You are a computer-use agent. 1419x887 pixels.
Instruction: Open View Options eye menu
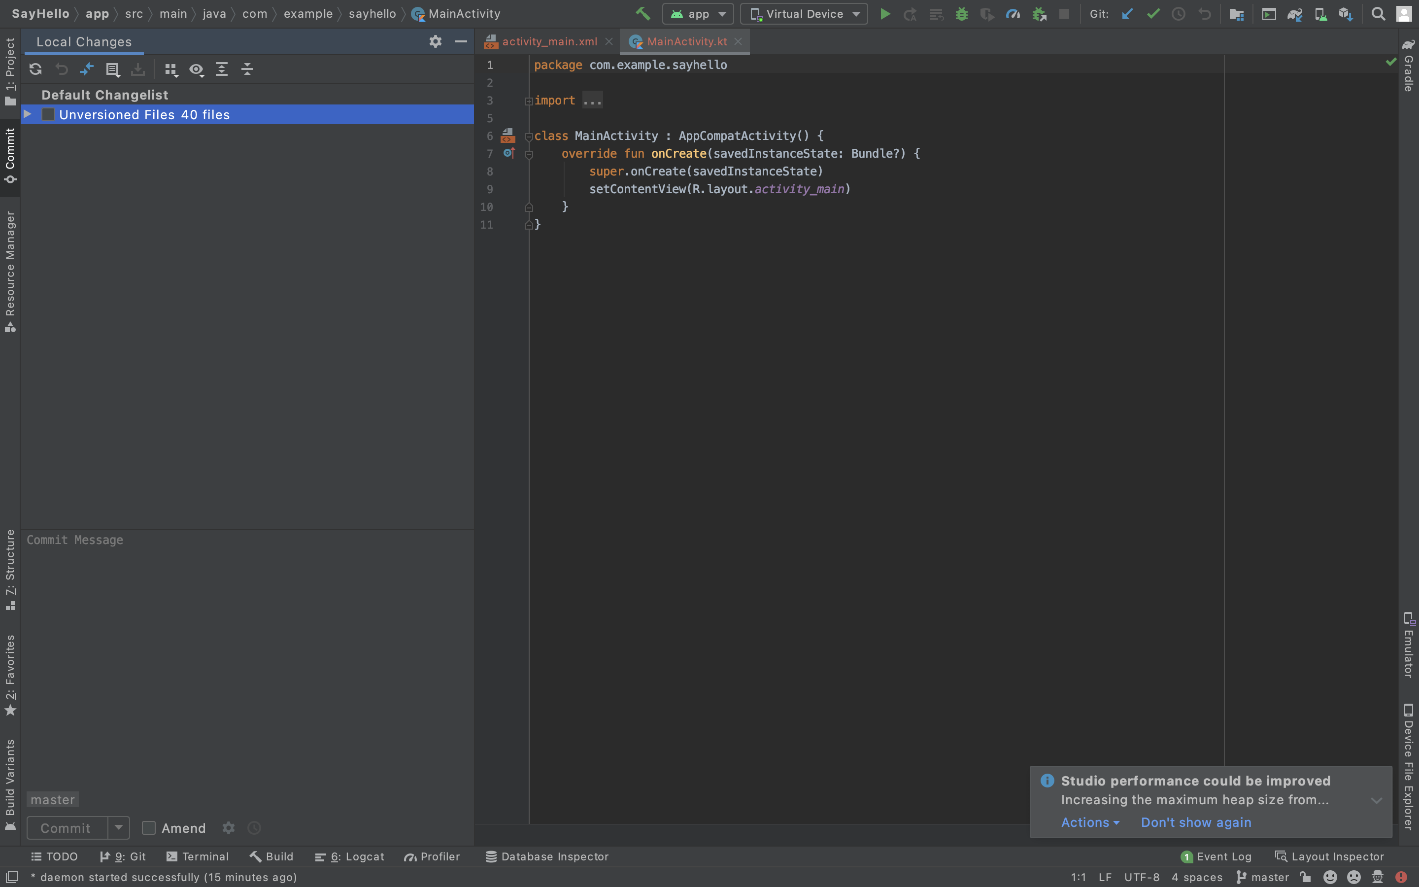click(197, 70)
